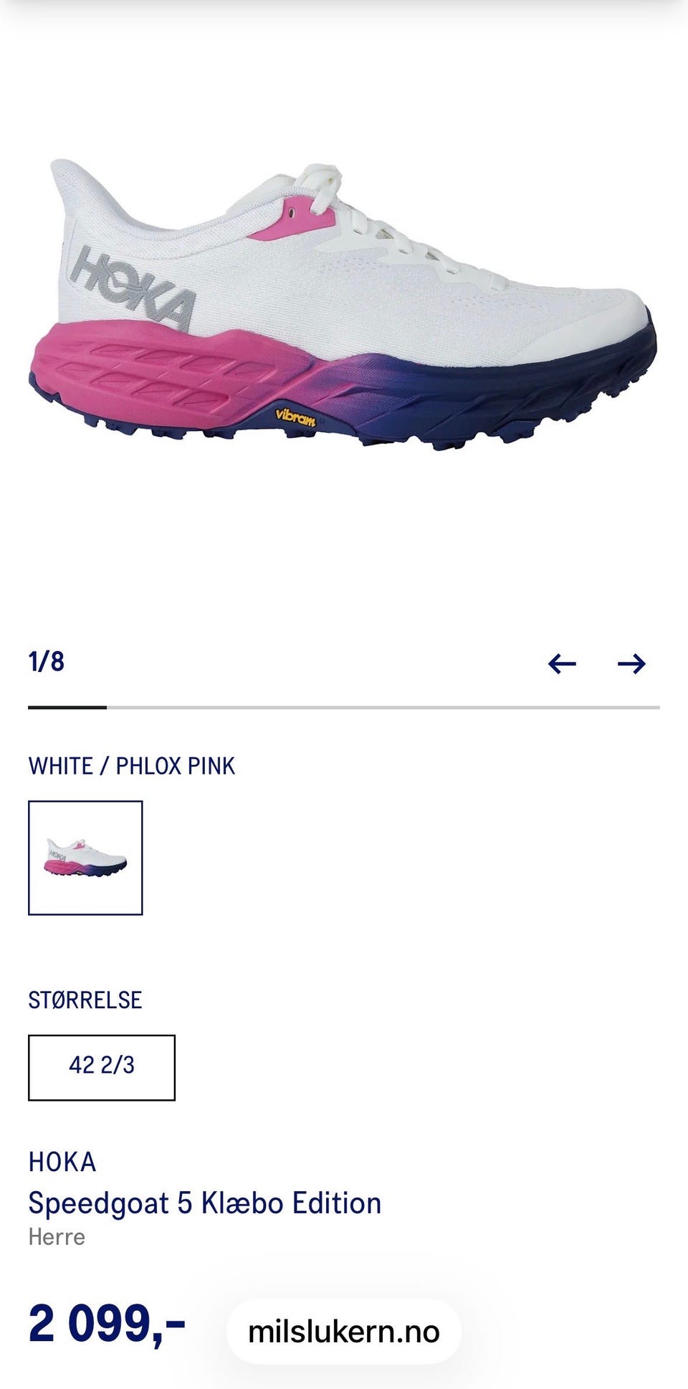The height and width of the screenshot is (1389, 688).
Task: Tap the STØRRELSE size heading
Action: pyautogui.click(x=85, y=1000)
